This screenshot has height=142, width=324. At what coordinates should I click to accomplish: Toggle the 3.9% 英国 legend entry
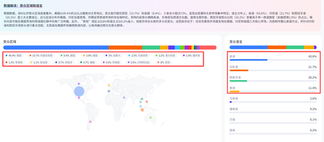[x=90, y=56]
